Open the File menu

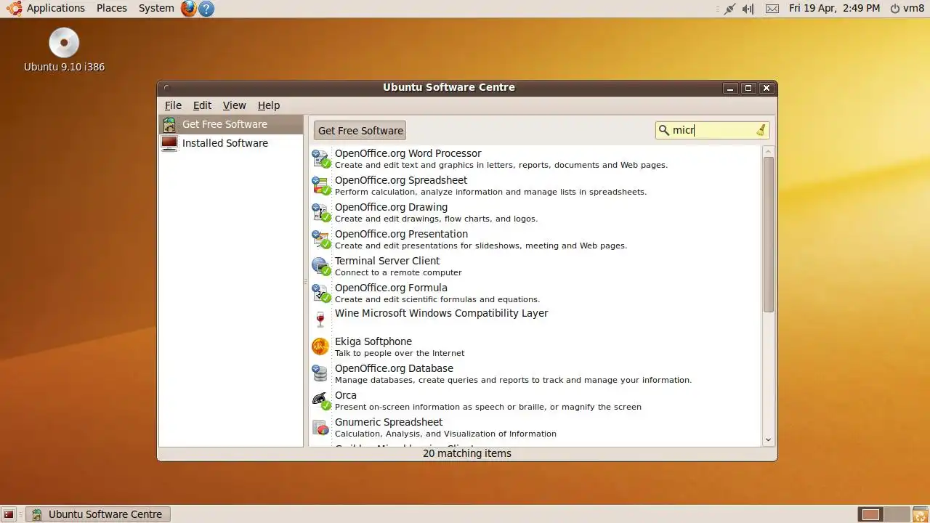coord(173,105)
